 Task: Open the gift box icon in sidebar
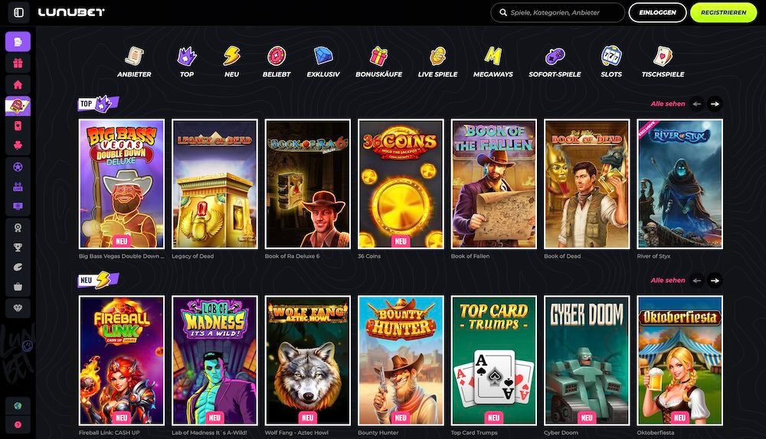[18, 63]
